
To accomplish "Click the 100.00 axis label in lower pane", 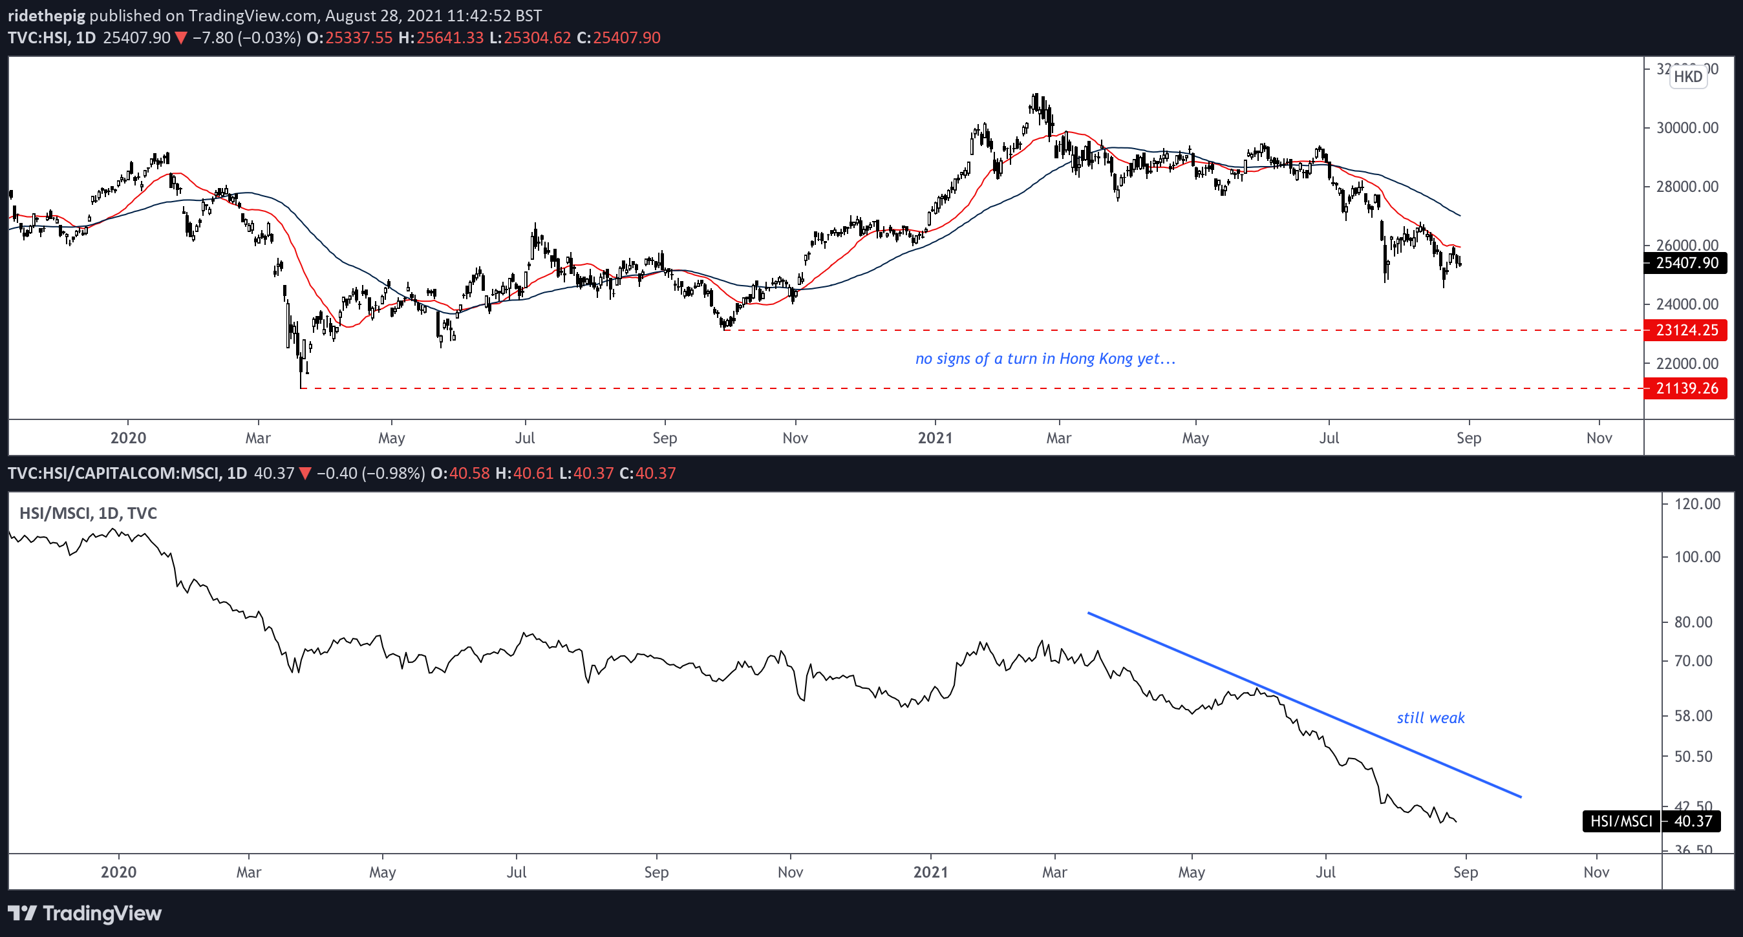I will (1697, 558).
